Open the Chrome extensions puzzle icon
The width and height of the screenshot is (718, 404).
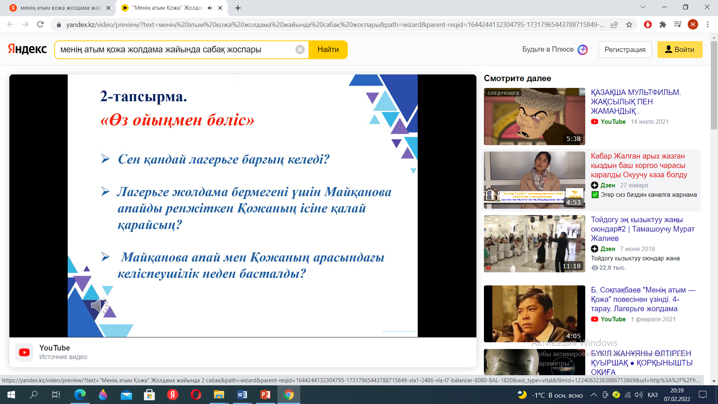[x=663, y=25]
